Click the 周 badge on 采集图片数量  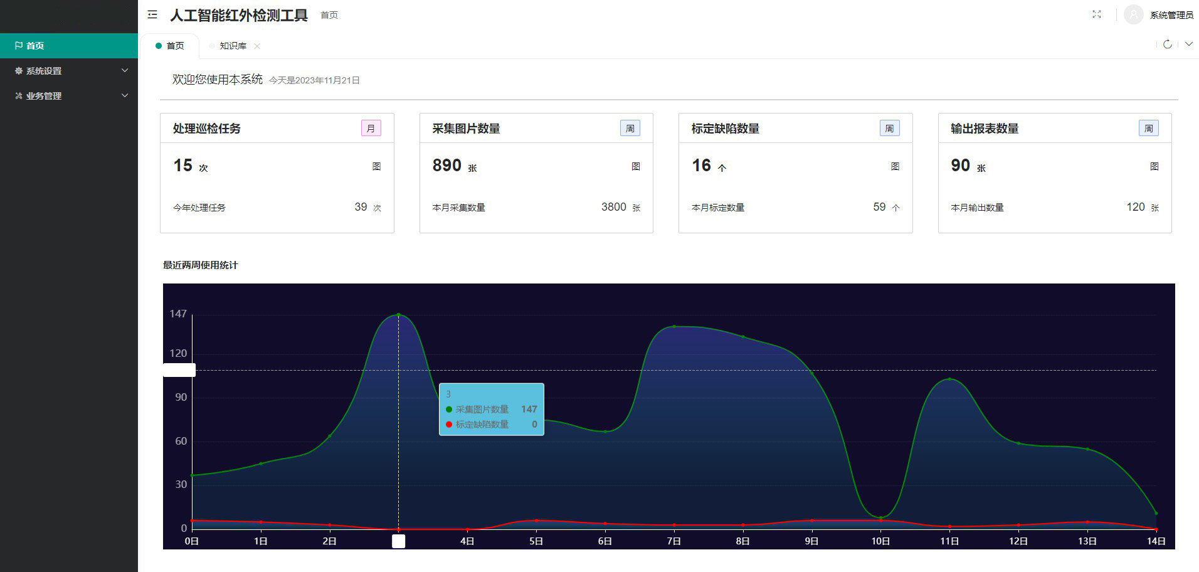coord(630,129)
